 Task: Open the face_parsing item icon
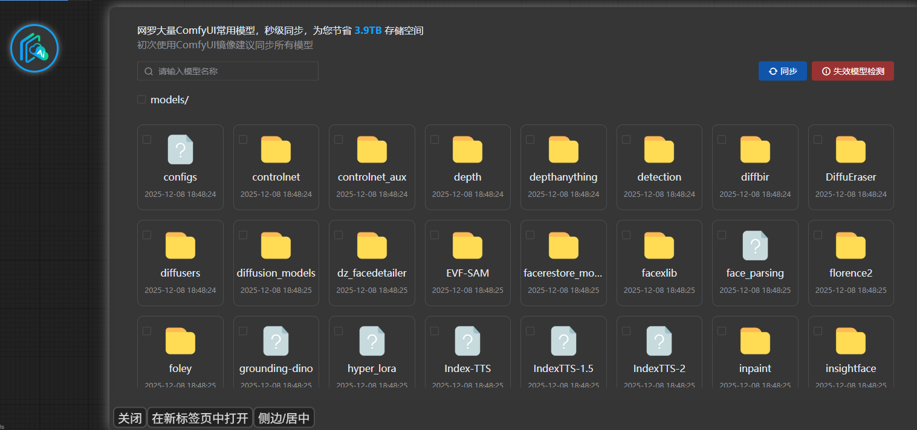[754, 245]
